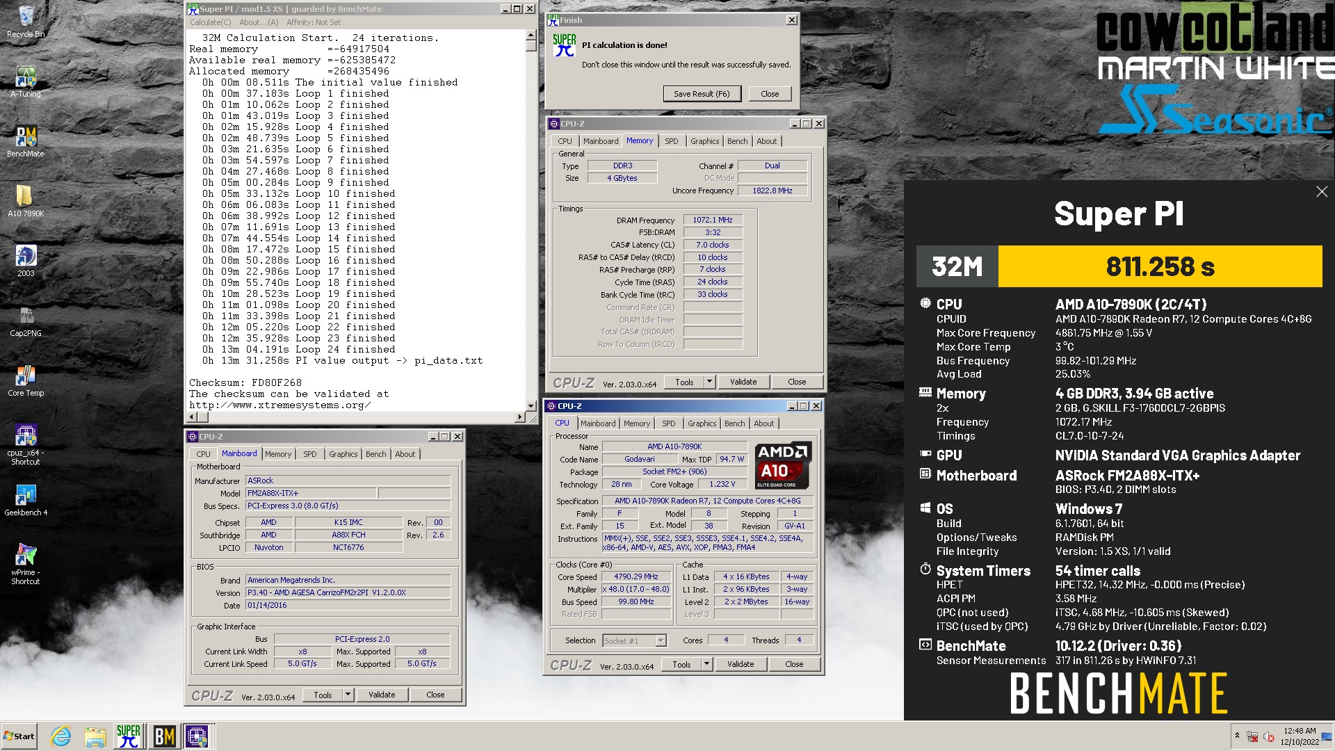Open Bench tab in CPU-Z Mainboard window

pyautogui.click(x=375, y=454)
